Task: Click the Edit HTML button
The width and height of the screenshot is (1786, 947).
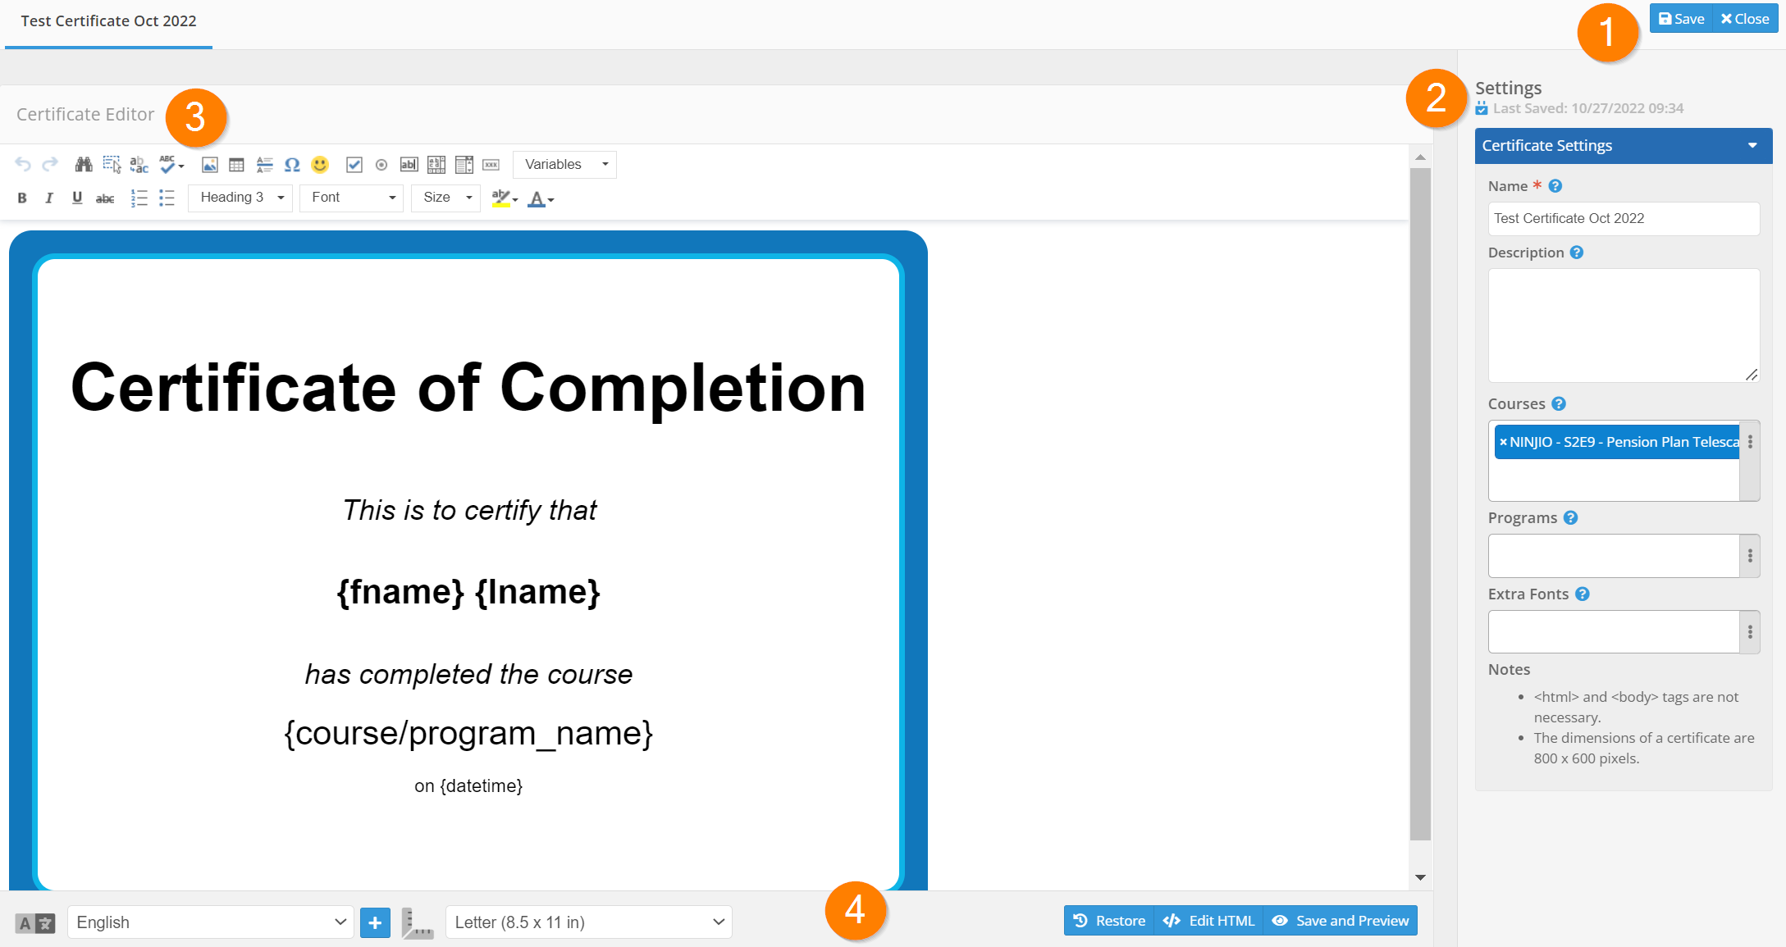Action: pos(1208,921)
